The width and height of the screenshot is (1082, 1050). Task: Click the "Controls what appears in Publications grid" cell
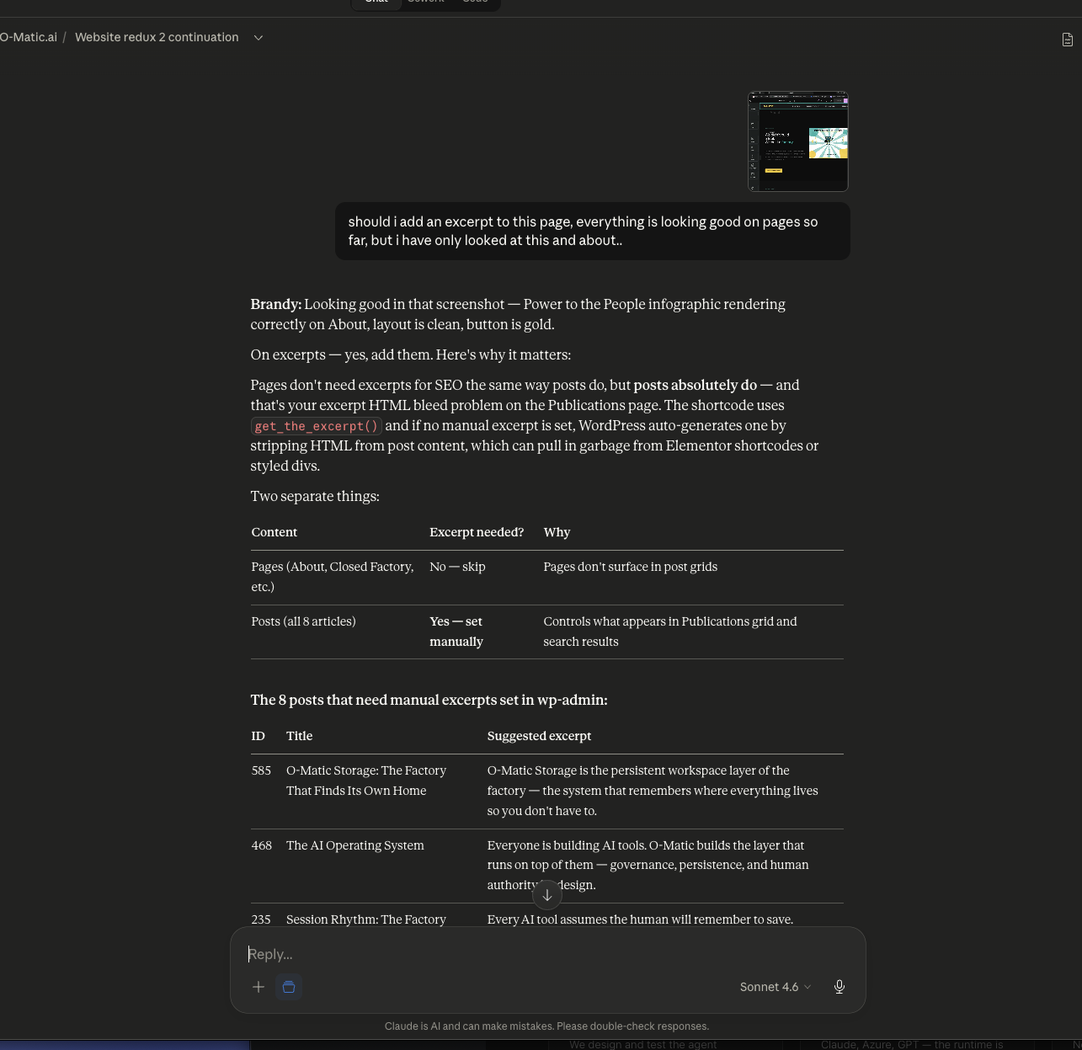[x=670, y=632]
